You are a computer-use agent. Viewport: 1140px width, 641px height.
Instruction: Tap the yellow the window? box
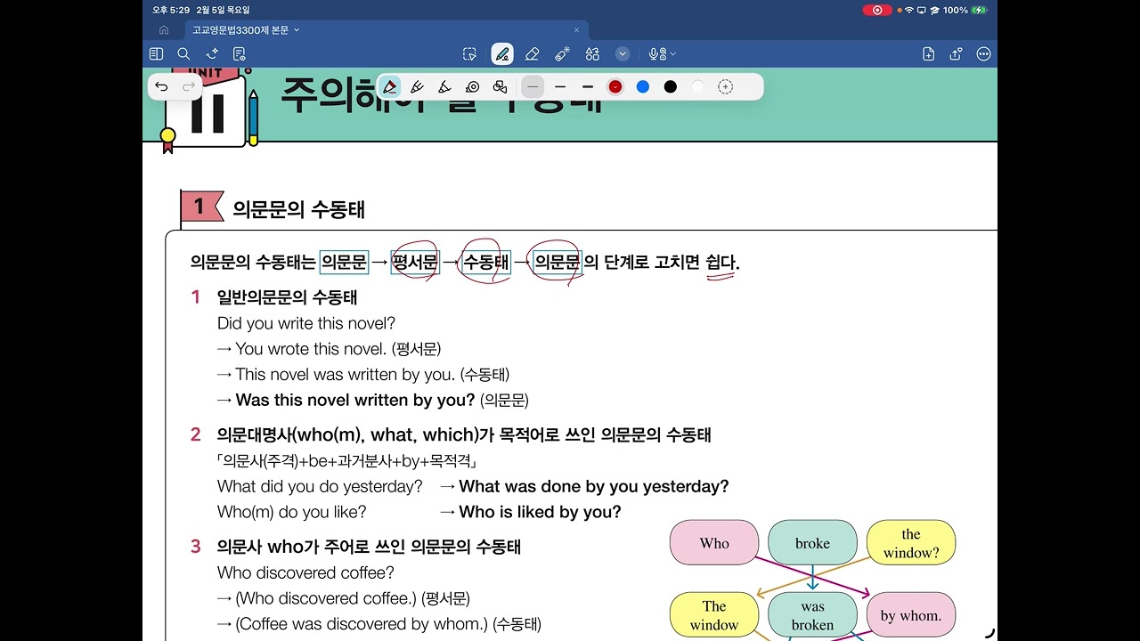911,543
